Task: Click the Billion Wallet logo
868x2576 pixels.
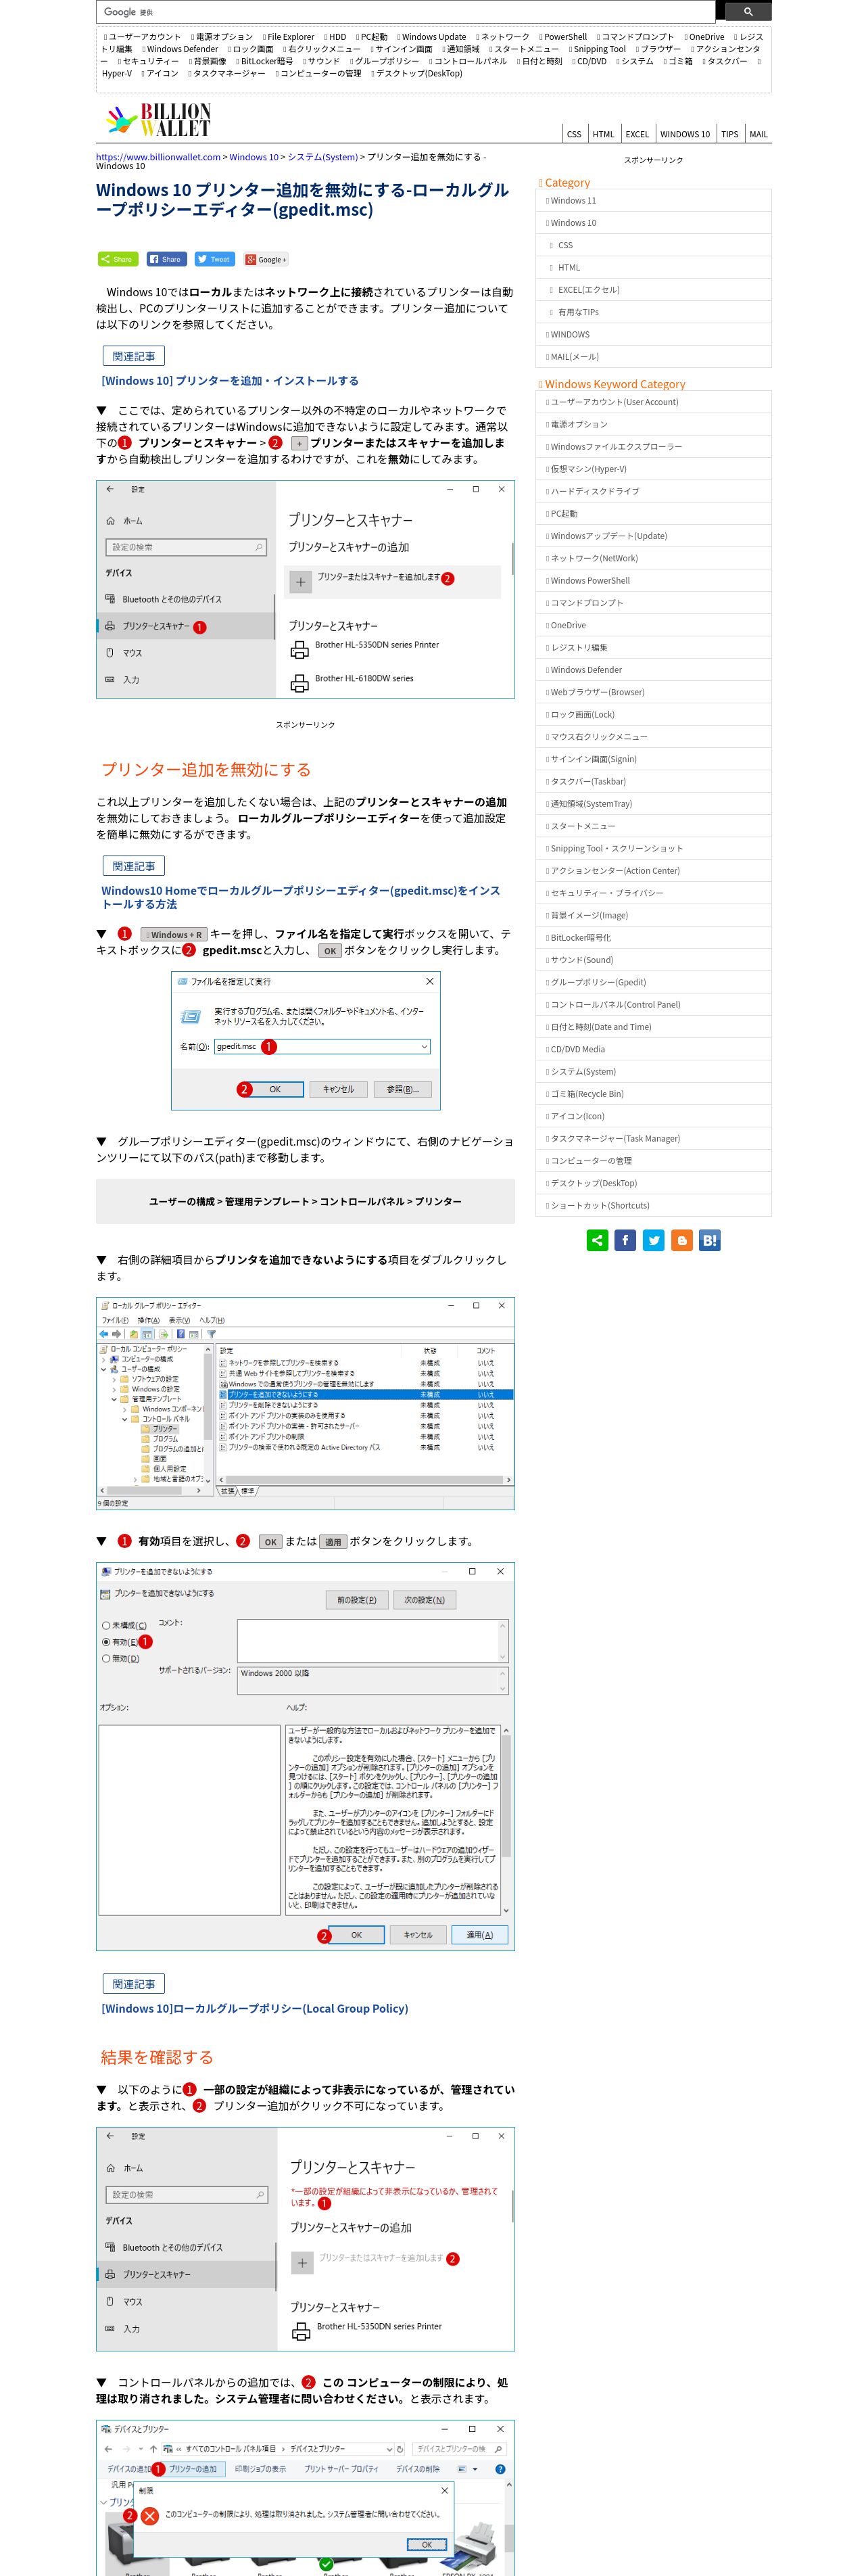Action: click(160, 121)
